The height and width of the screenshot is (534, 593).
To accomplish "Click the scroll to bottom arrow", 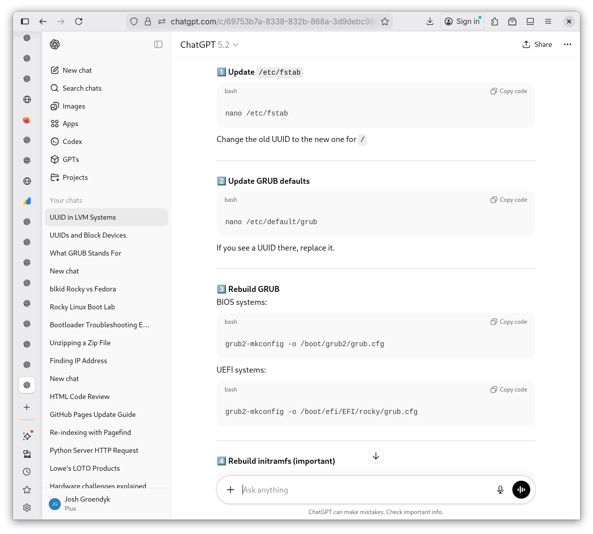I will [x=376, y=456].
